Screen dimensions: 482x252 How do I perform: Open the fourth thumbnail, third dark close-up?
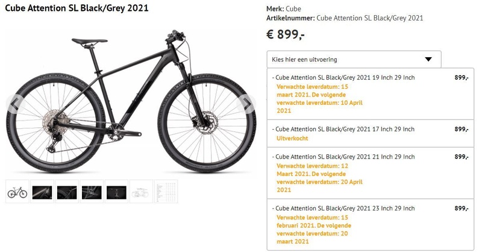[92, 192]
